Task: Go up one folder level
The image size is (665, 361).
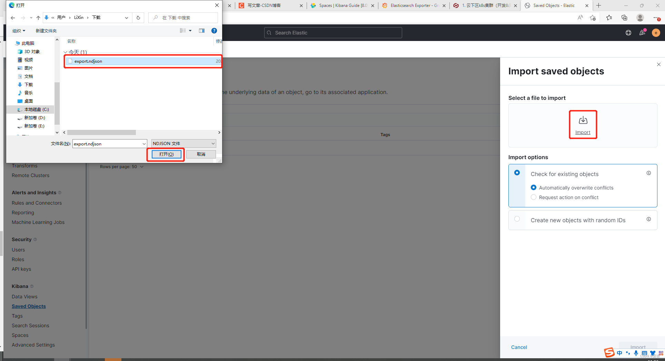Action: [38, 18]
